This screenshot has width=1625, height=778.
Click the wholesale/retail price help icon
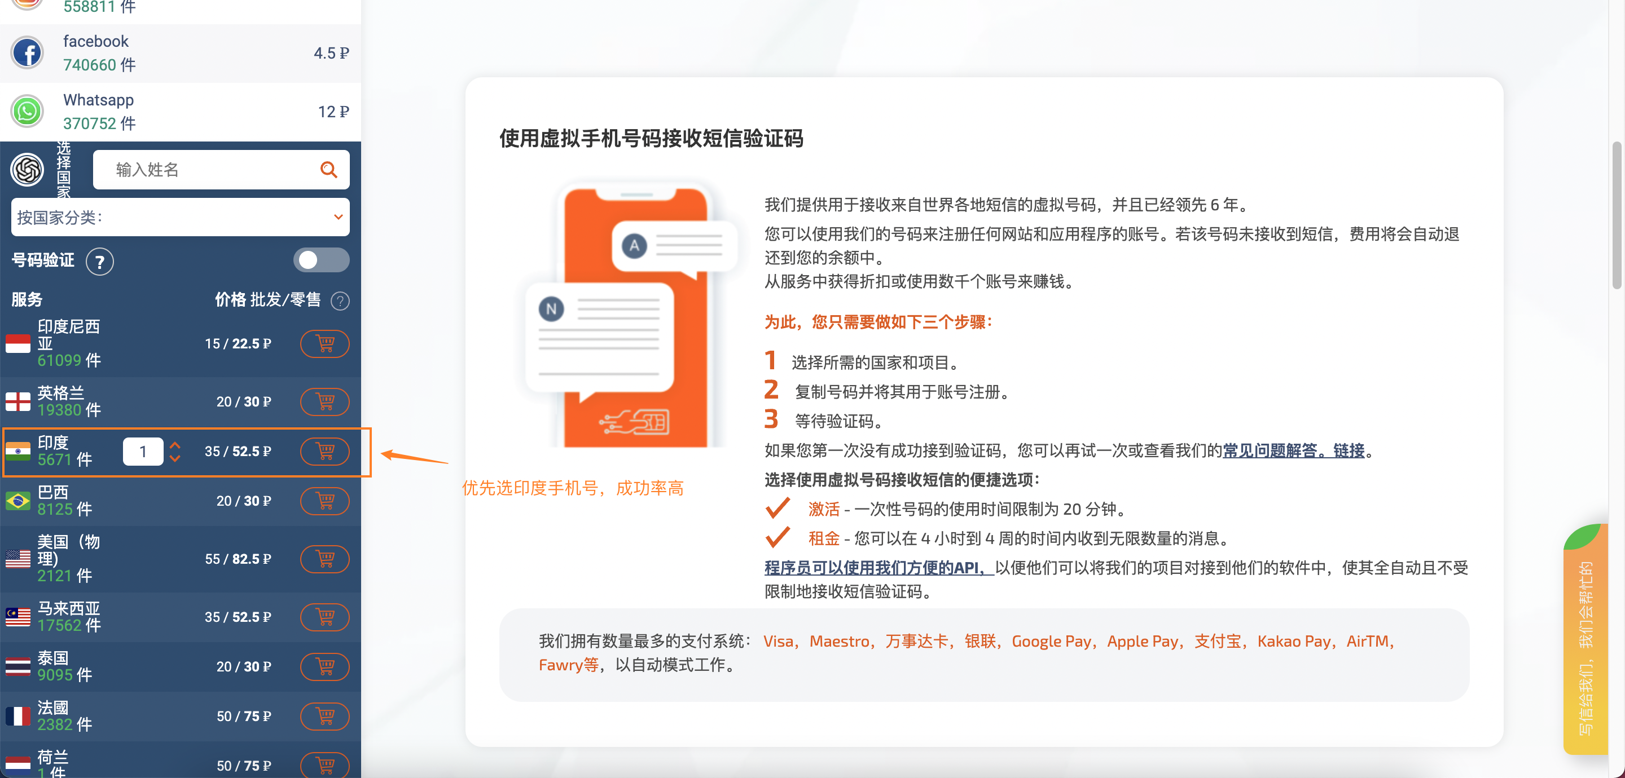[x=340, y=300]
